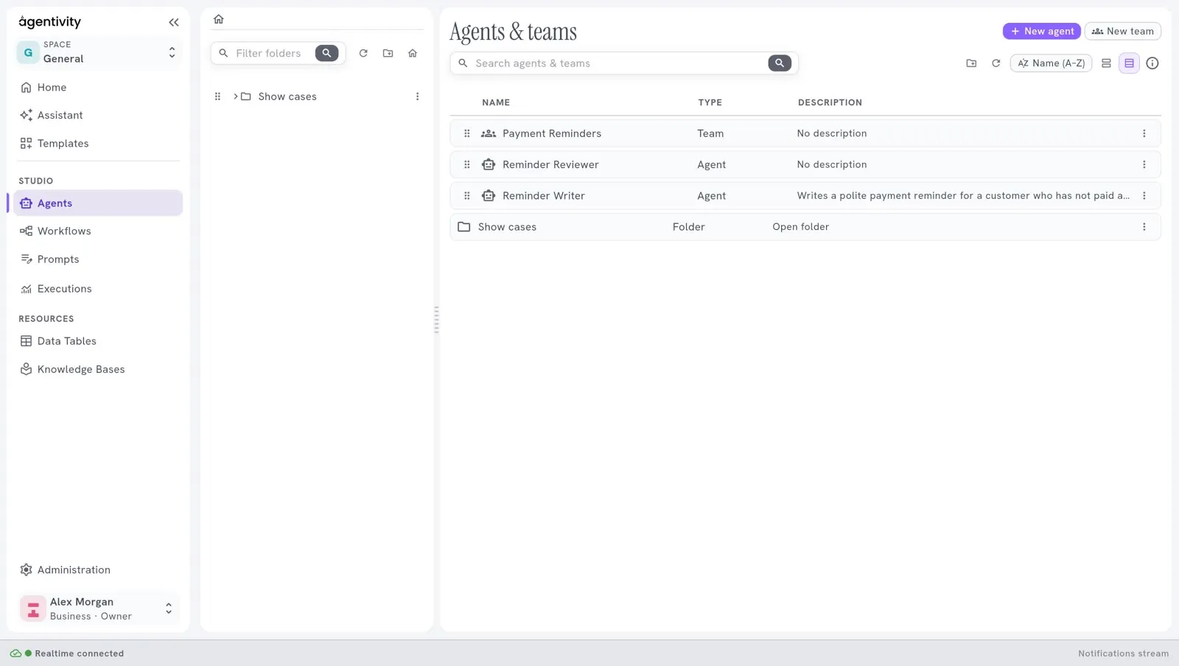Open the Reminder Writer agent

tap(805, 196)
